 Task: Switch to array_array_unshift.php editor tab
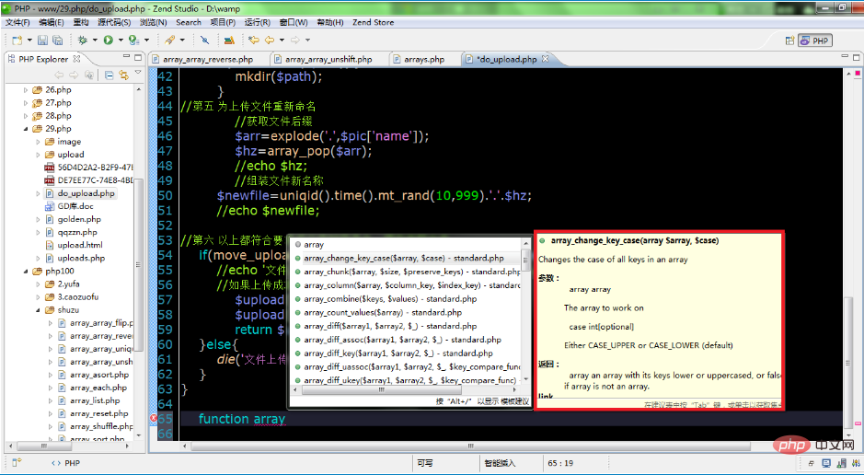click(328, 59)
